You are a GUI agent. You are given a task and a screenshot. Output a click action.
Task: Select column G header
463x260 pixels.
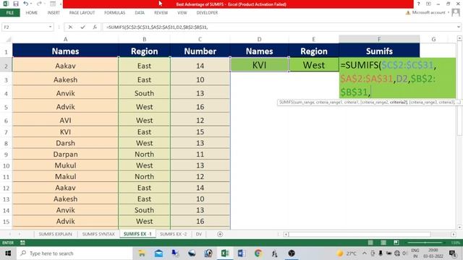pos(433,39)
